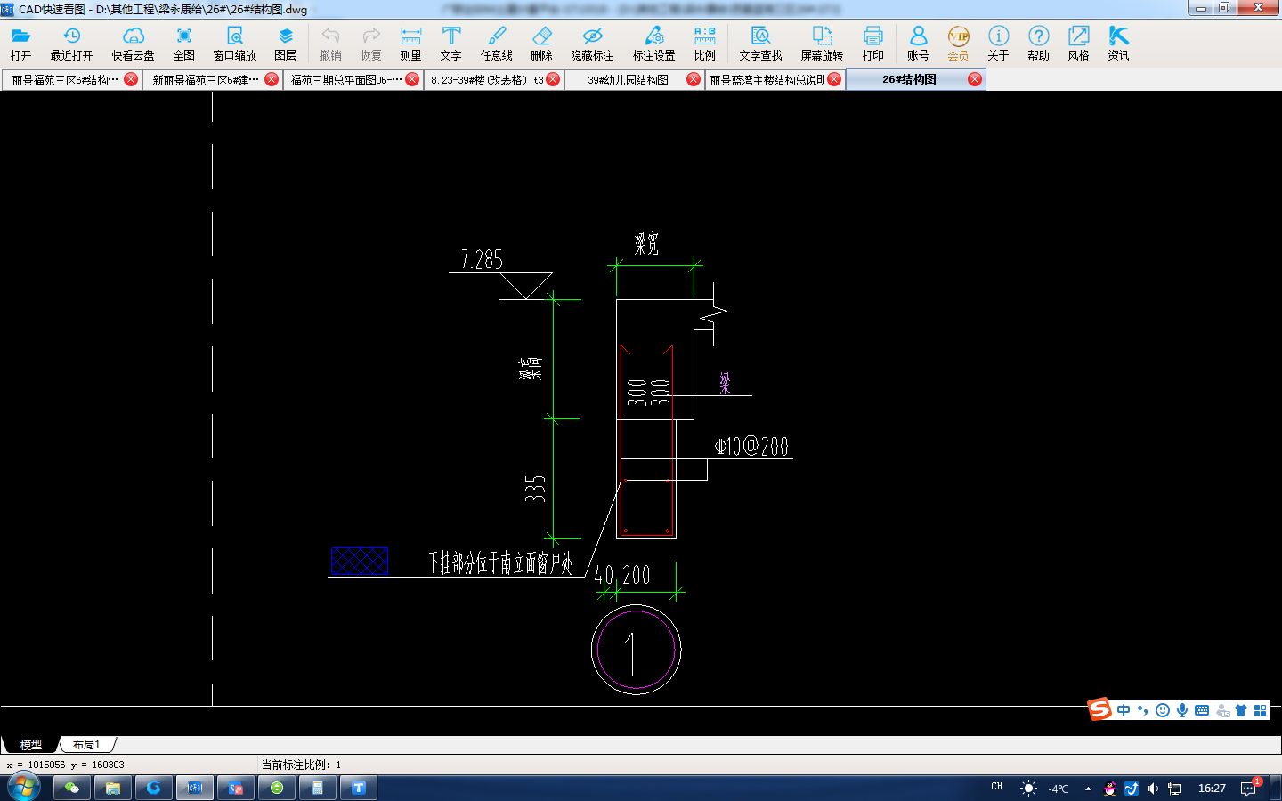
Task: Open the Sogou toolbox grid icon
Action: (1260, 710)
